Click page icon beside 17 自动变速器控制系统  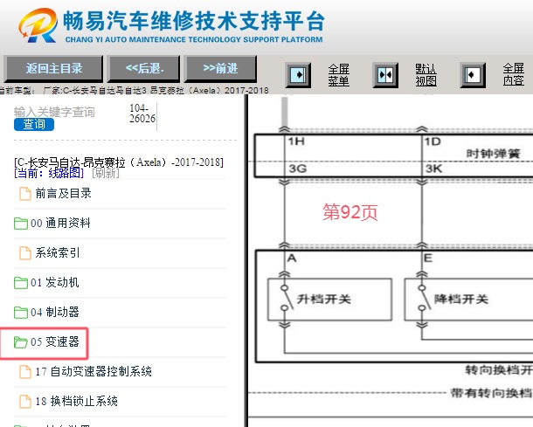point(25,372)
